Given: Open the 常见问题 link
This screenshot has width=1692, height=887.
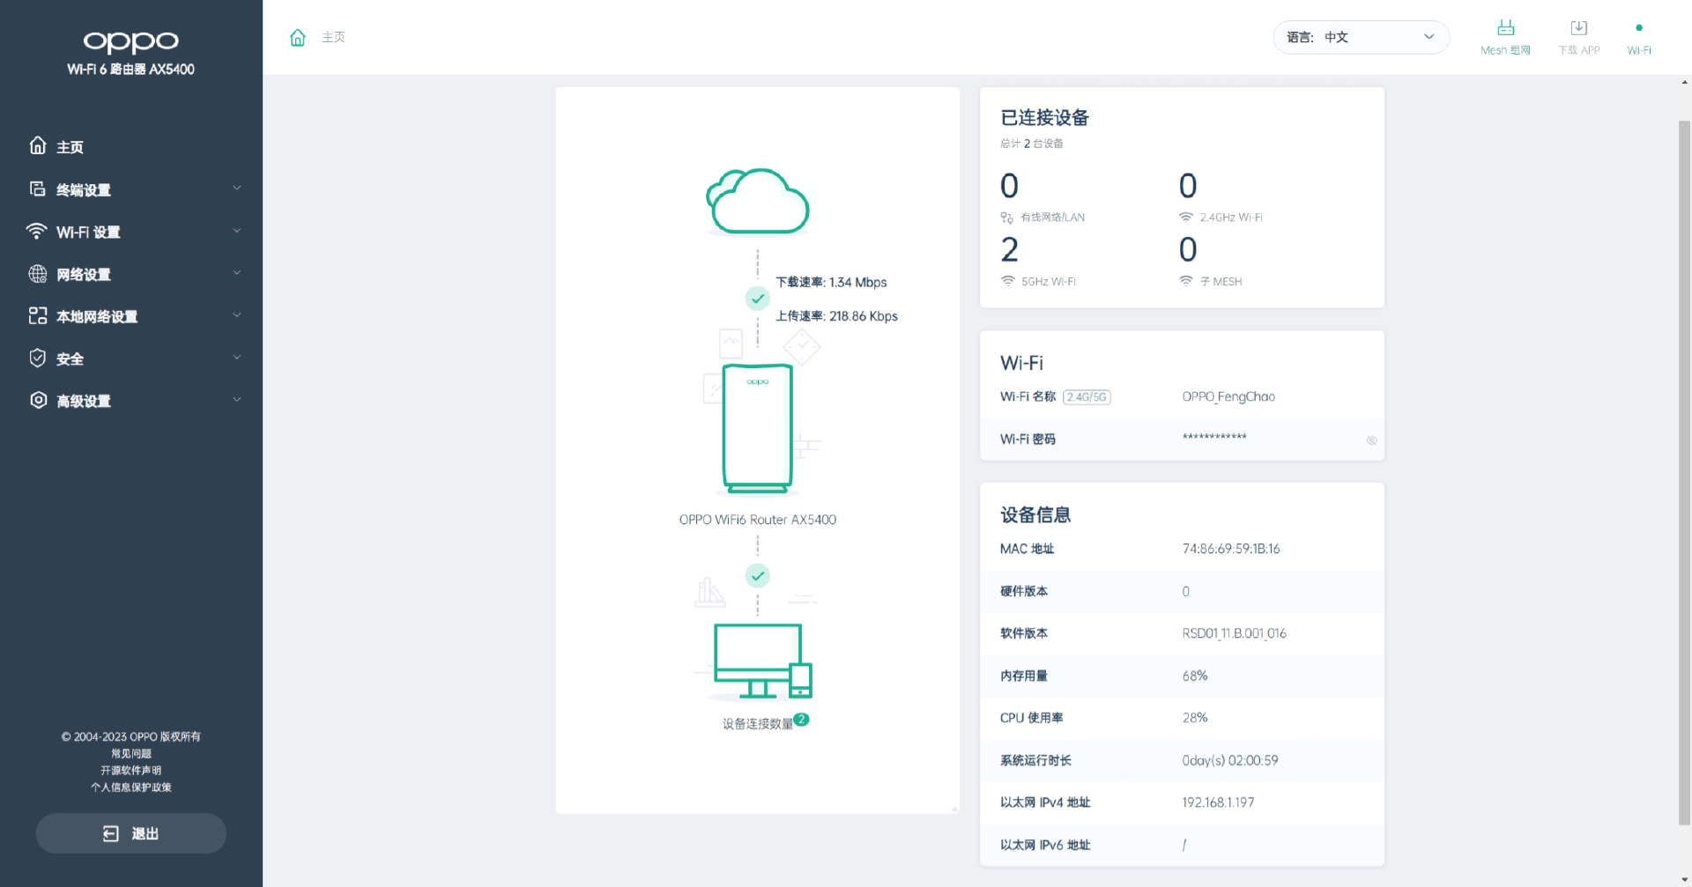Looking at the screenshot, I should 131,753.
